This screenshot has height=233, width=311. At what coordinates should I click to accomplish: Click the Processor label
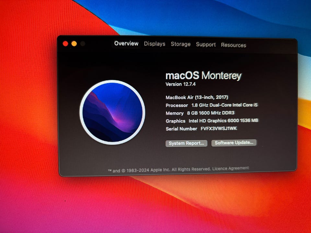coord(177,105)
